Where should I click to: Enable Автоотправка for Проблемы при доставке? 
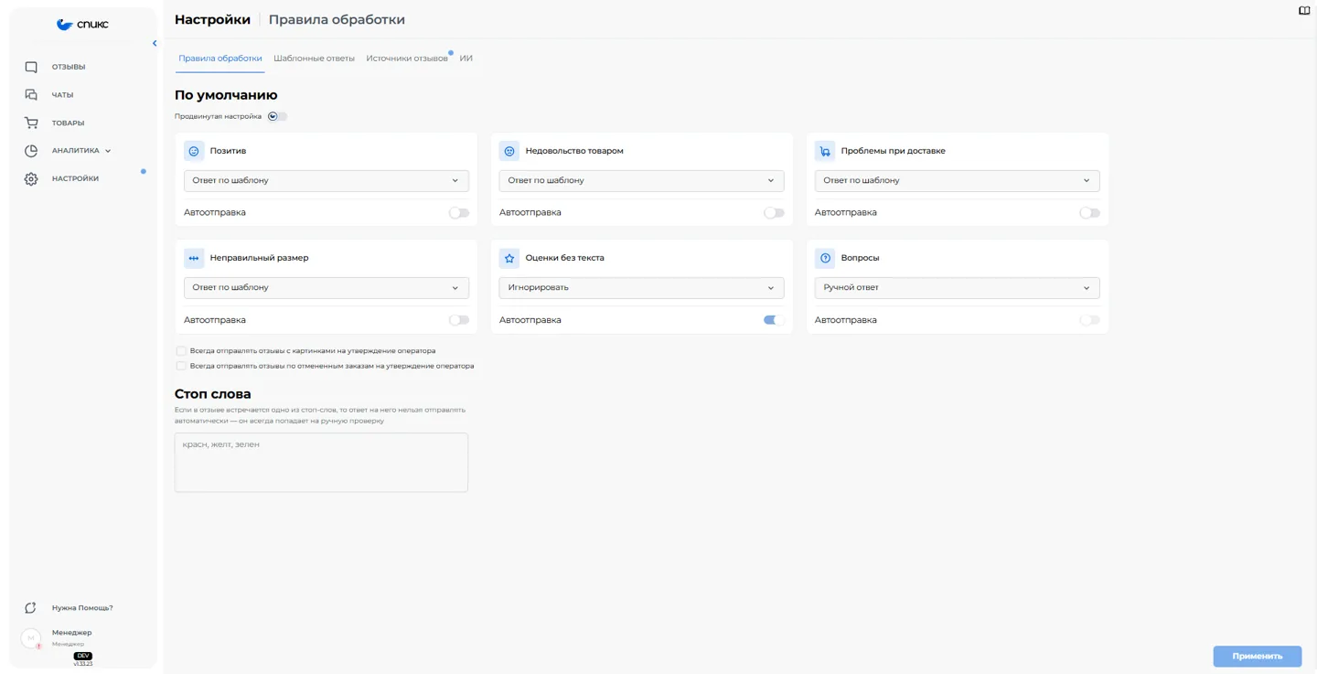(x=1089, y=213)
